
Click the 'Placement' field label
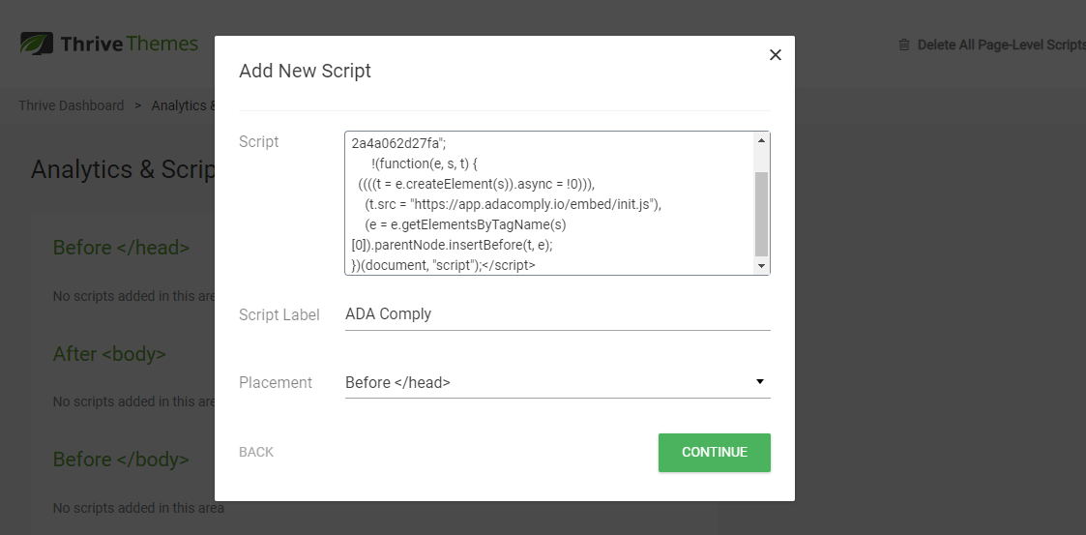tap(276, 382)
